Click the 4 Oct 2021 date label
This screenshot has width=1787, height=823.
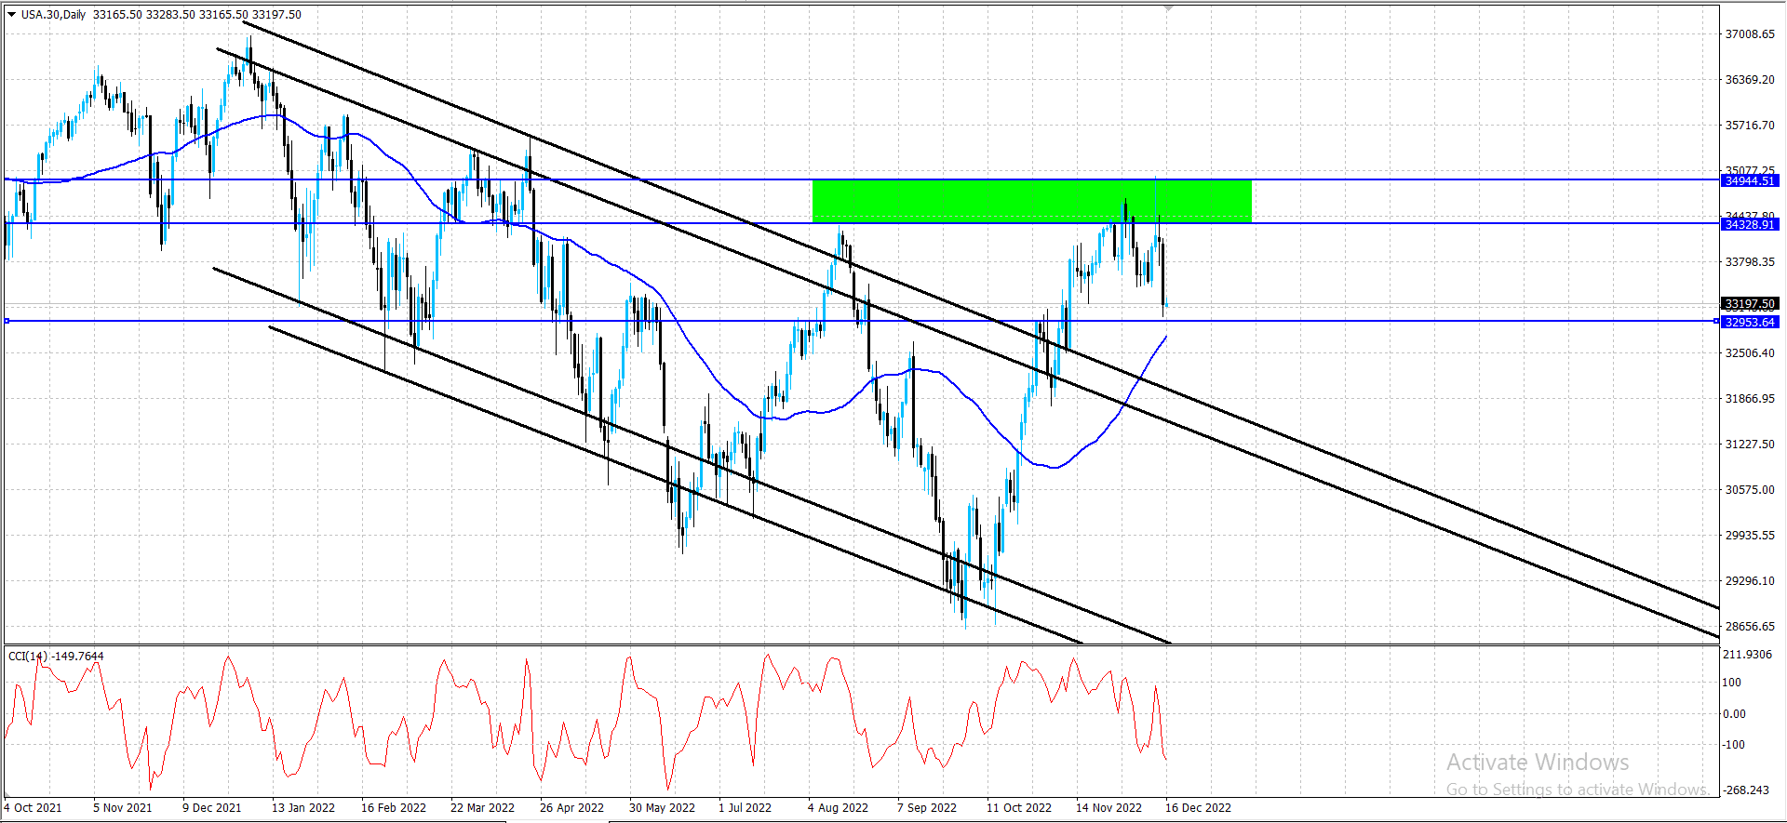point(33,807)
